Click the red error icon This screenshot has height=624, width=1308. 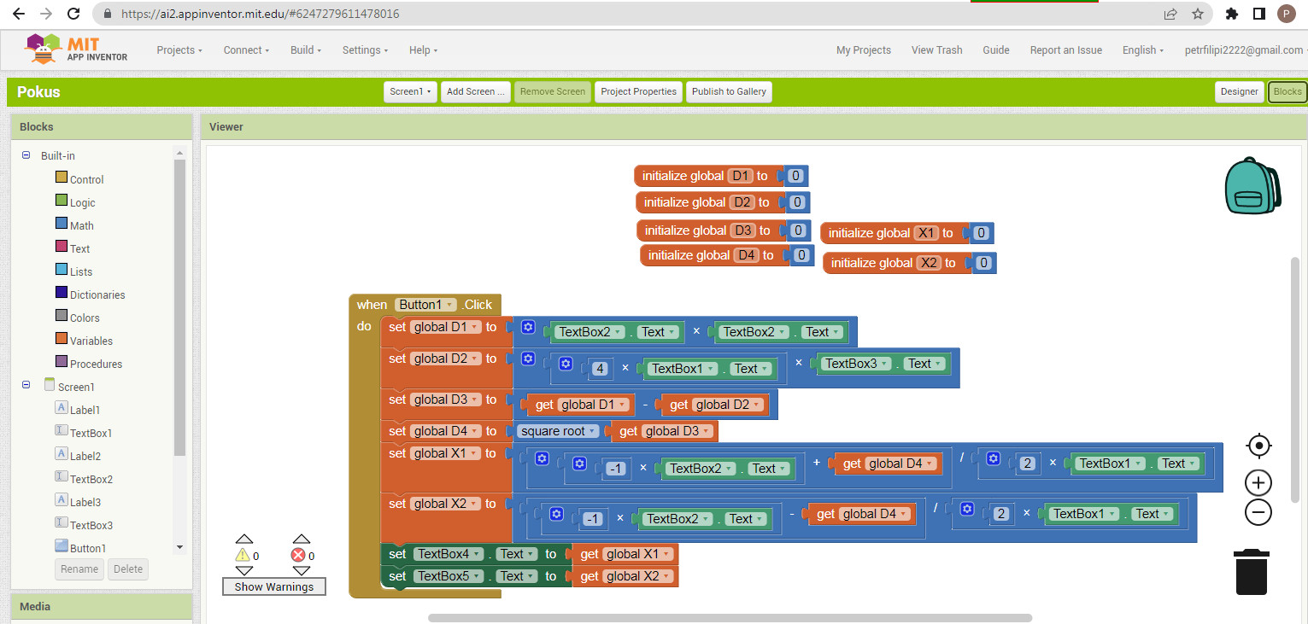click(x=298, y=556)
